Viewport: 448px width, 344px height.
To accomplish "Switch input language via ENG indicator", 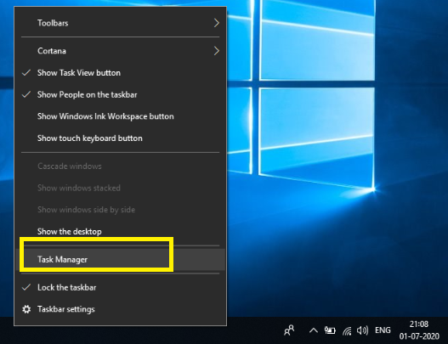I will tap(383, 330).
